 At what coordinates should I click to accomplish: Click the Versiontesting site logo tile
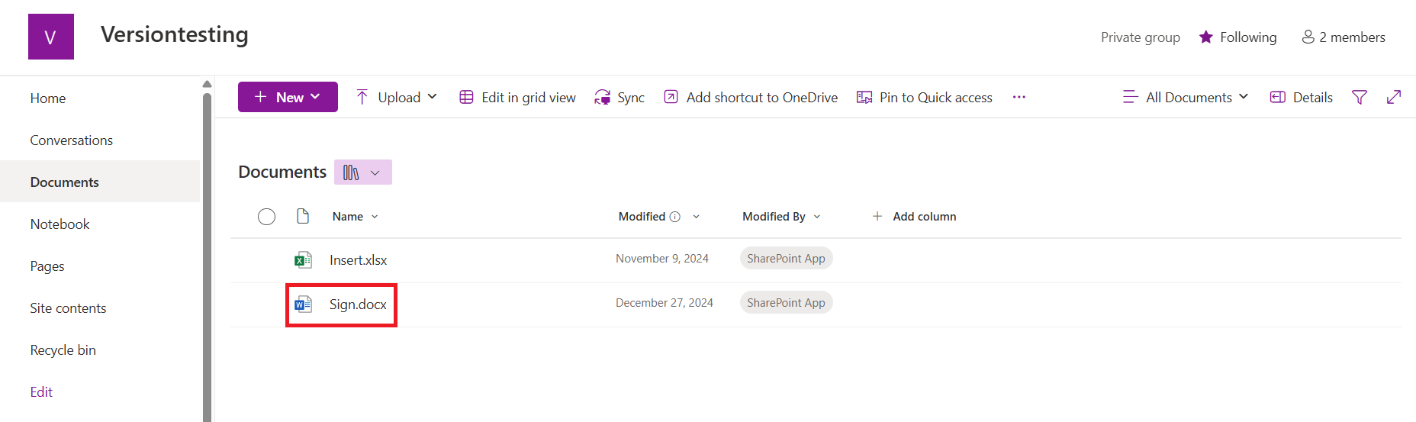[51, 37]
